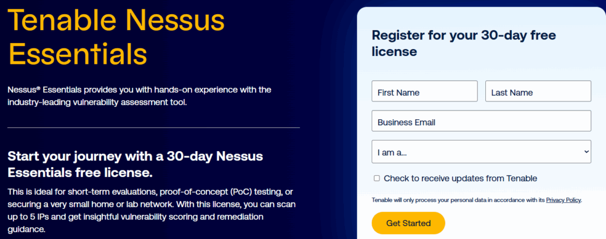Open the Privacy Policy link
The width and height of the screenshot is (606, 239).
[563, 200]
